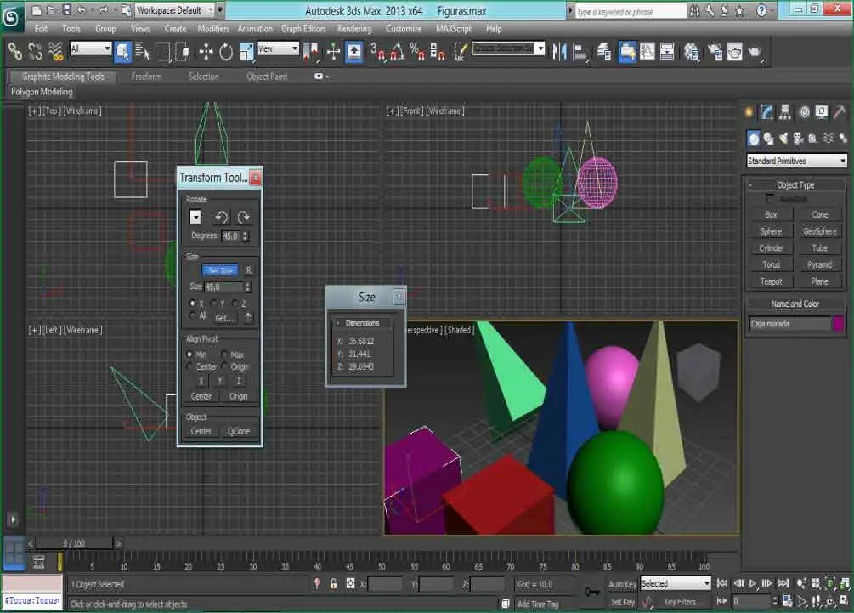Click the Degrees spinner arrows
The width and height of the screenshot is (854, 613).
[245, 236]
